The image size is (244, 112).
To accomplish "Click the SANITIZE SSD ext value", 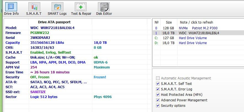I will [38, 92].
